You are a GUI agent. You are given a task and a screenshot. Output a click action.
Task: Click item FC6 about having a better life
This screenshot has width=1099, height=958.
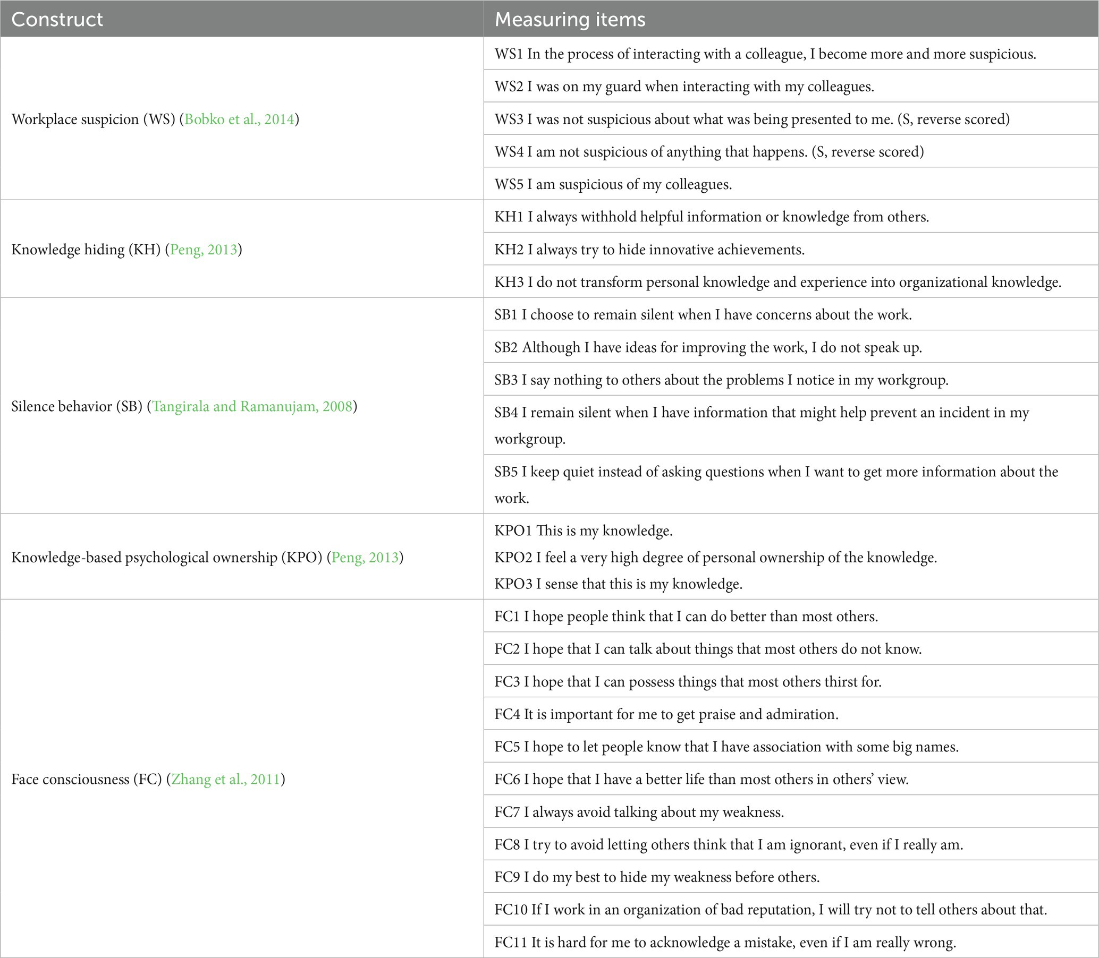[x=702, y=780]
